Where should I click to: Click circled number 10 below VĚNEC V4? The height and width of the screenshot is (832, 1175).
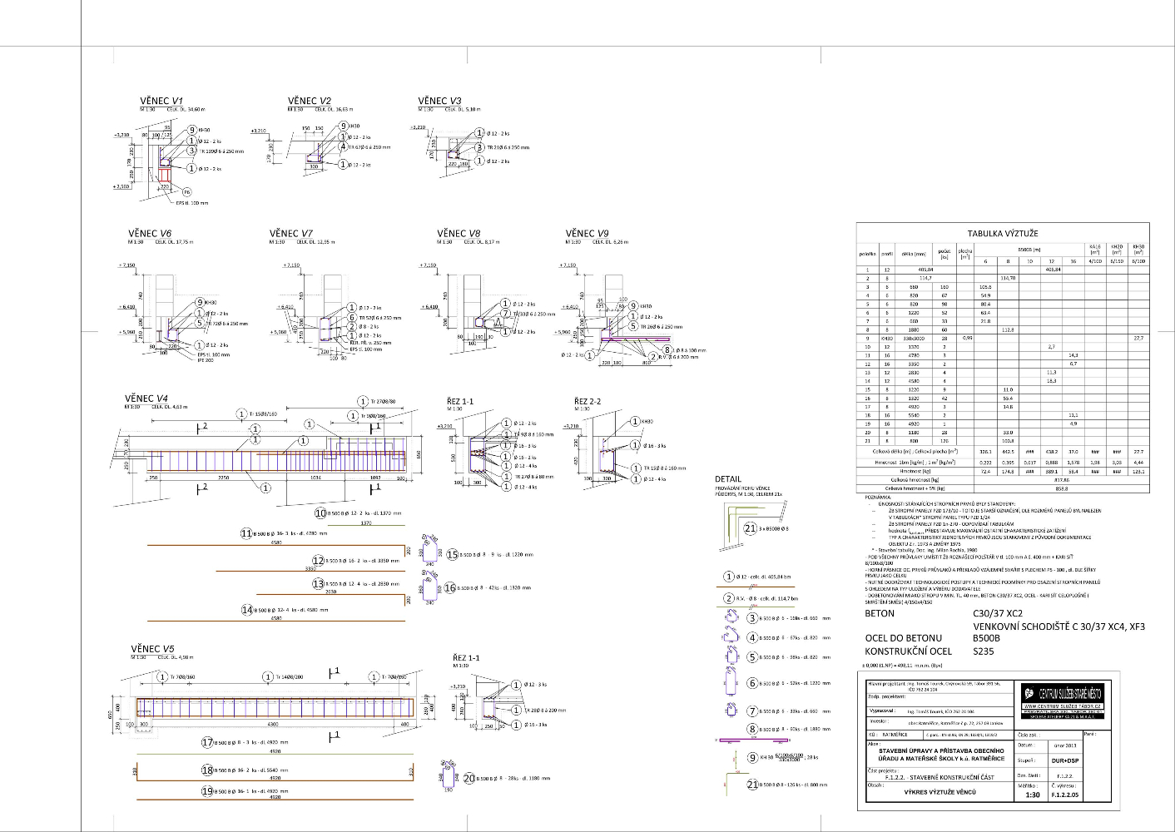(320, 513)
